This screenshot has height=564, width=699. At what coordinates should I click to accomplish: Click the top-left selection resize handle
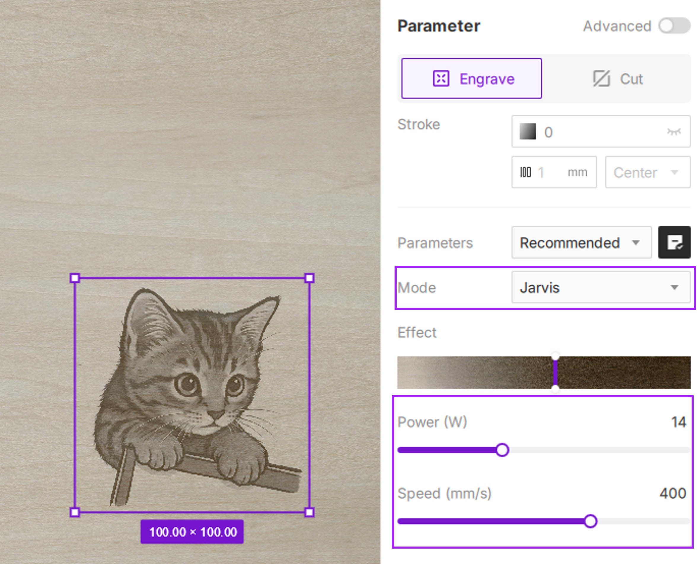[75, 278]
